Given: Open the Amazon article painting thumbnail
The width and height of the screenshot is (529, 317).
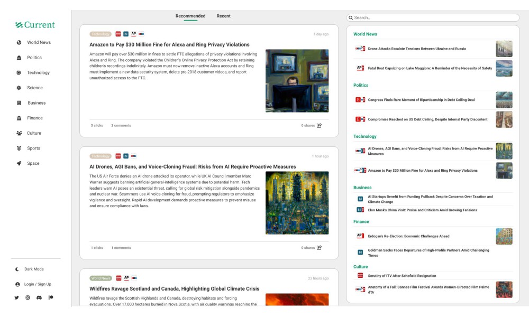Looking at the screenshot, I should (x=297, y=81).
